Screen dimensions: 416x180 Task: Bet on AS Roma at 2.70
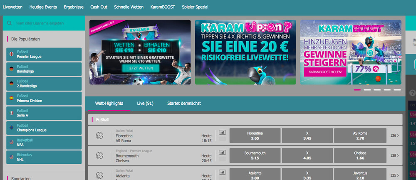pos(360,136)
